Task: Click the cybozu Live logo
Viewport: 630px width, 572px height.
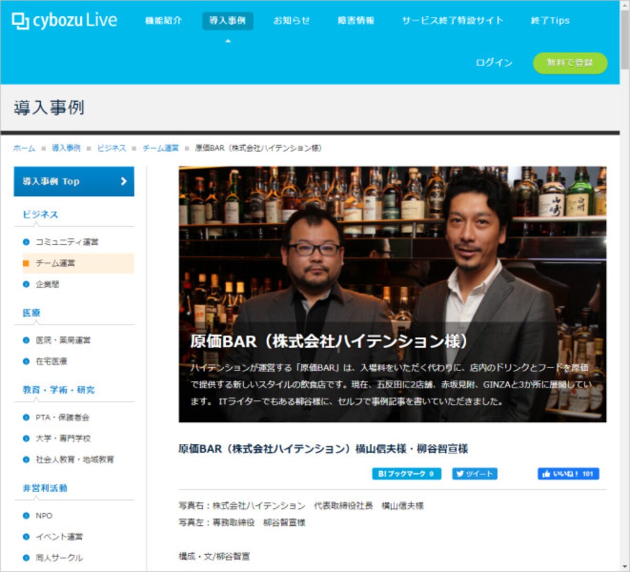Action: coord(65,21)
